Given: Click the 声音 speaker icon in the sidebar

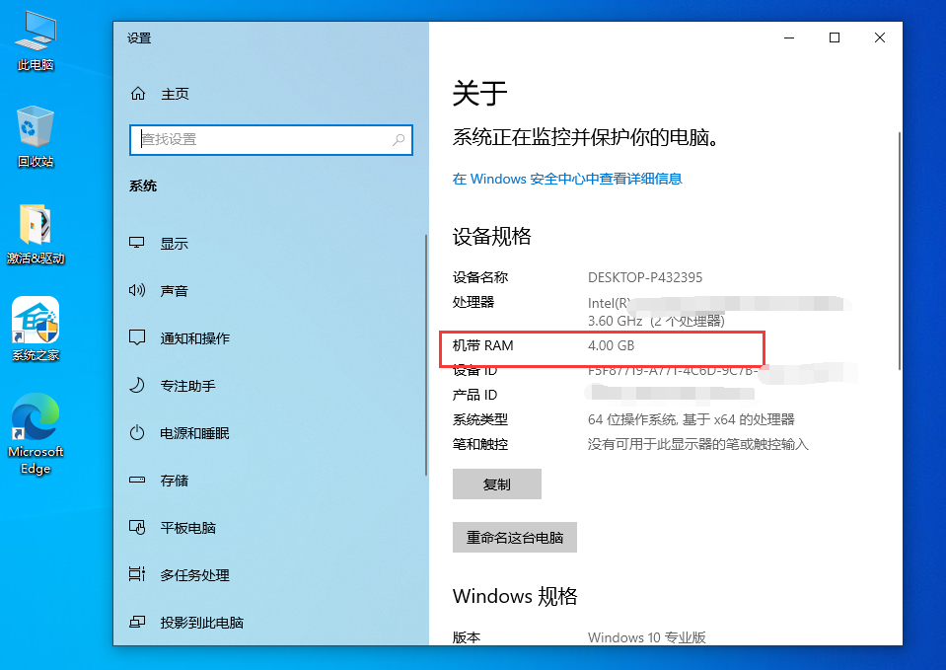Looking at the screenshot, I should point(137,290).
